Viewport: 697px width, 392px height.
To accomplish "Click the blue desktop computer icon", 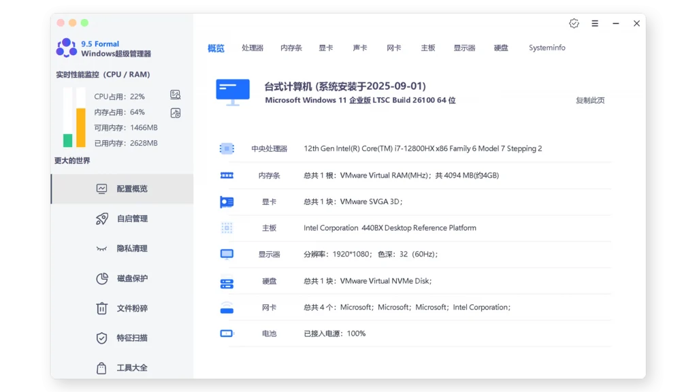I will tap(233, 93).
